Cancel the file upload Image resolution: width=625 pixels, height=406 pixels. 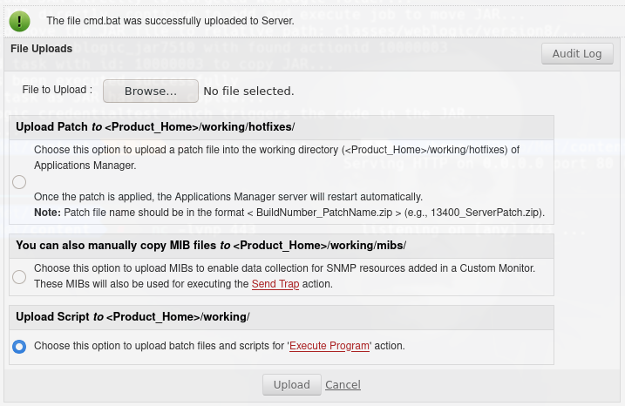coord(343,384)
